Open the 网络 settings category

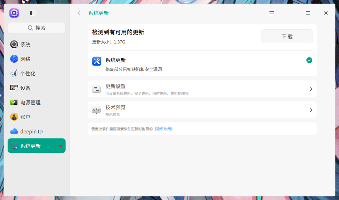click(x=37, y=59)
